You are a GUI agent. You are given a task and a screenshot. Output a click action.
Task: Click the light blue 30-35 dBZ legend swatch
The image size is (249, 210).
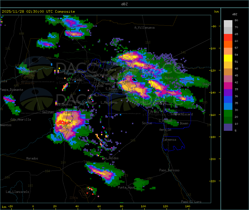click(228, 107)
